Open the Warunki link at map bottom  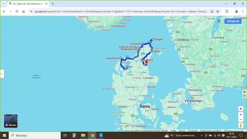click(x=182, y=131)
